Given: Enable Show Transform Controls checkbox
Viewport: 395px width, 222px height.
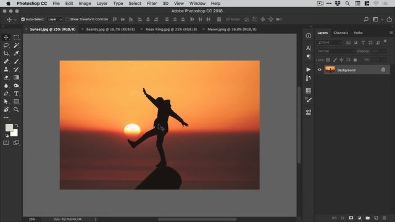Looking at the screenshot, I should point(67,19).
